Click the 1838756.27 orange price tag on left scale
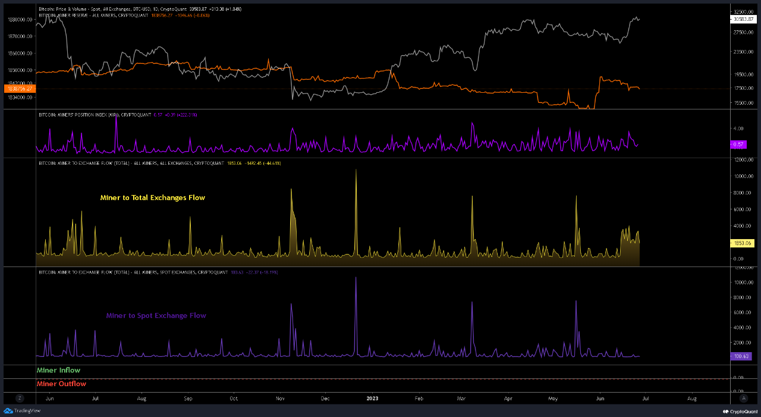Viewport: 761px width, 417px height. click(20, 87)
